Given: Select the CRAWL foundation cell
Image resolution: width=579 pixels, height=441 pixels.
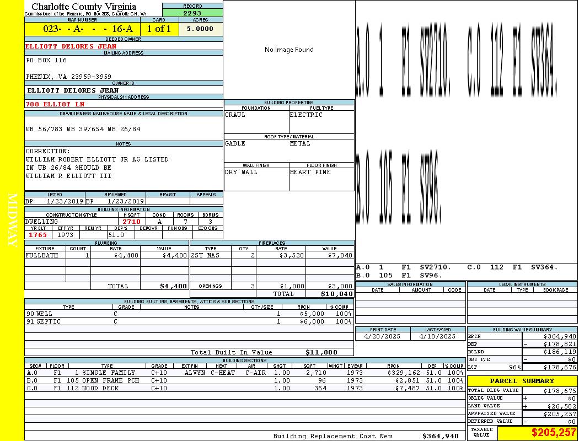Looking at the screenshot, I should (256, 122).
